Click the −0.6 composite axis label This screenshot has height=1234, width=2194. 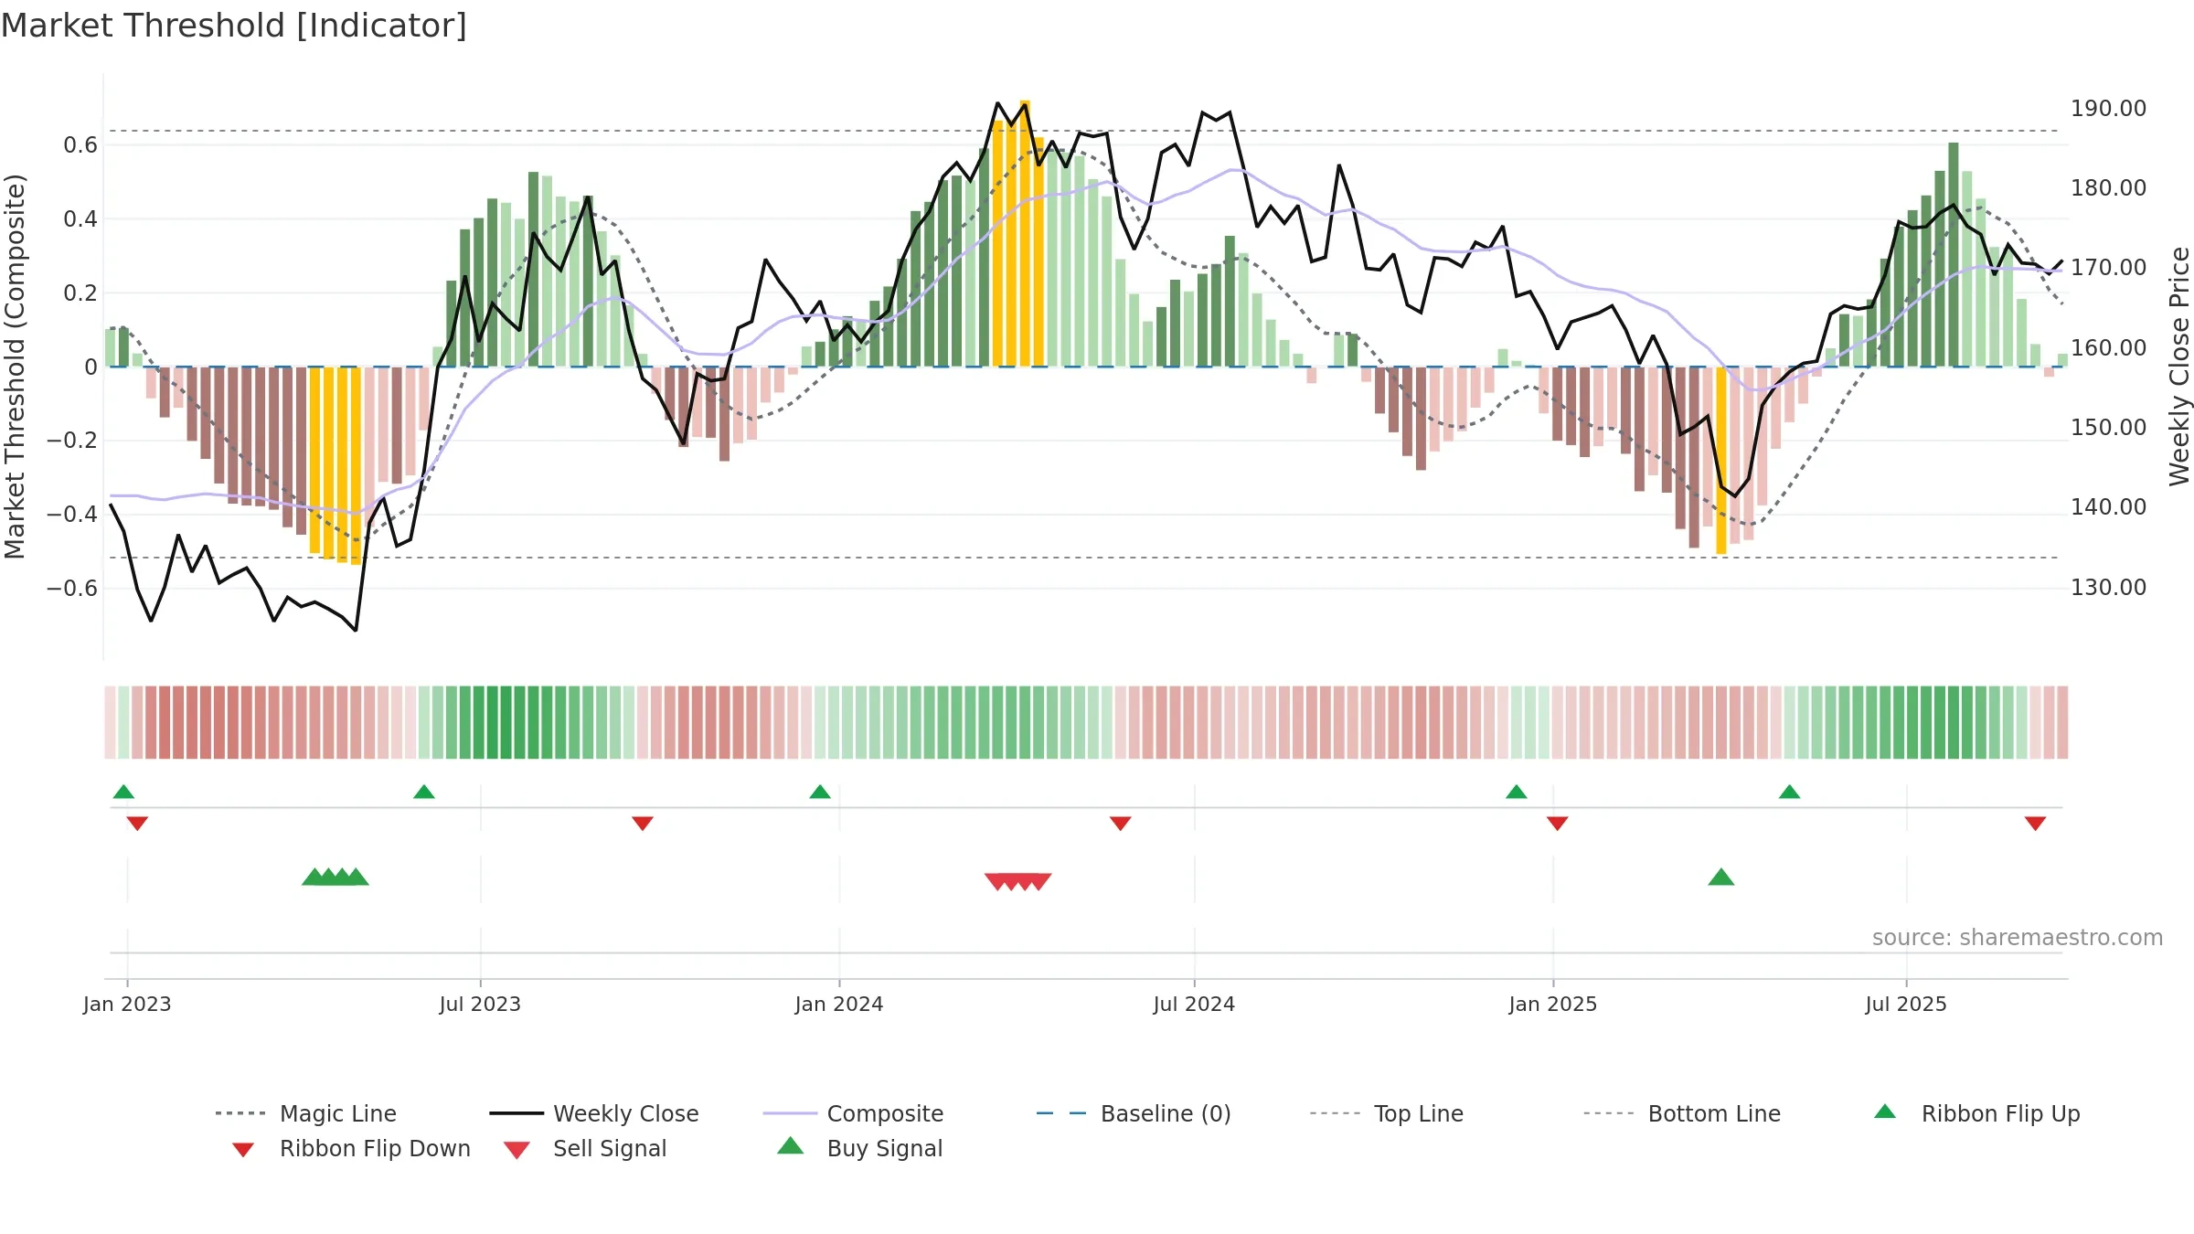click(x=72, y=589)
